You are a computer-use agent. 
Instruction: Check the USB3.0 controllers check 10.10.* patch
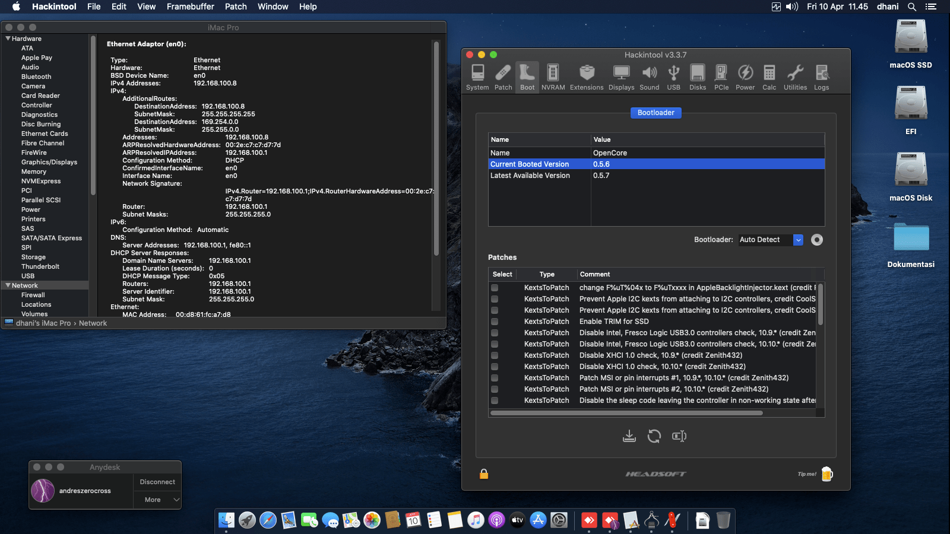coord(495,344)
